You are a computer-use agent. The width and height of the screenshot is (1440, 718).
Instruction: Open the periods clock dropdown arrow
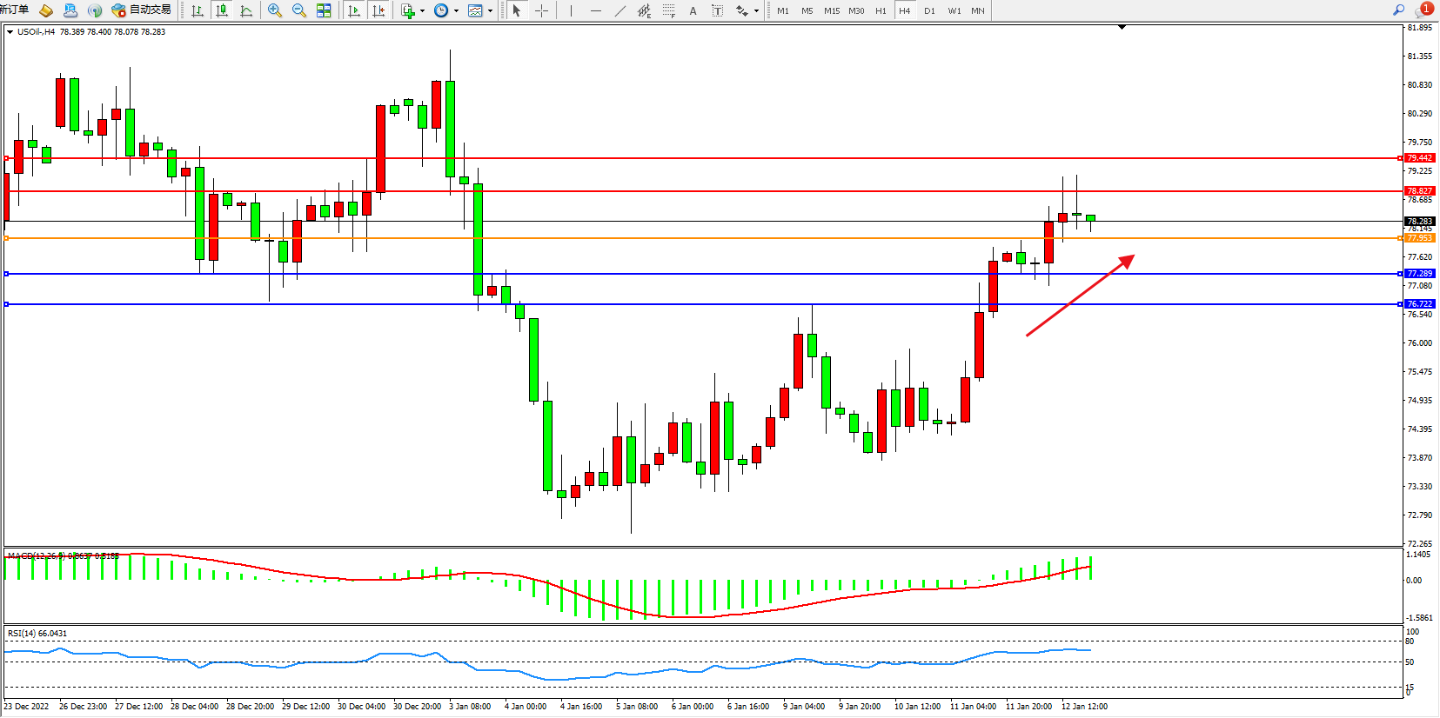(456, 11)
